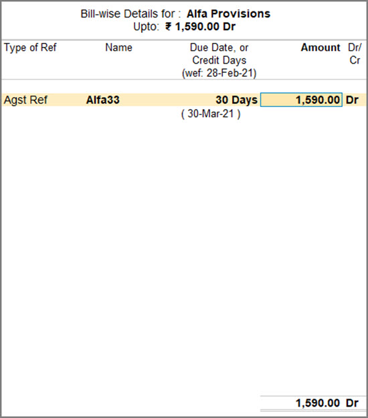This screenshot has height=418, width=368.
Task: Click the Alfa Provisions party name
Action: (228, 14)
